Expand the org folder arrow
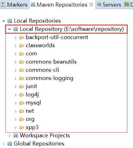133x148 pixels. coord(16,119)
